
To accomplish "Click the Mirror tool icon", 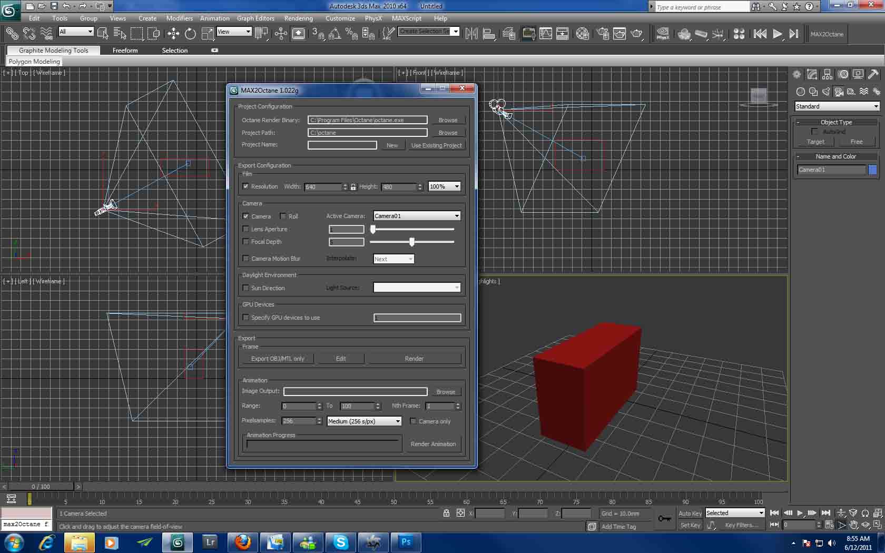I will pyautogui.click(x=471, y=34).
